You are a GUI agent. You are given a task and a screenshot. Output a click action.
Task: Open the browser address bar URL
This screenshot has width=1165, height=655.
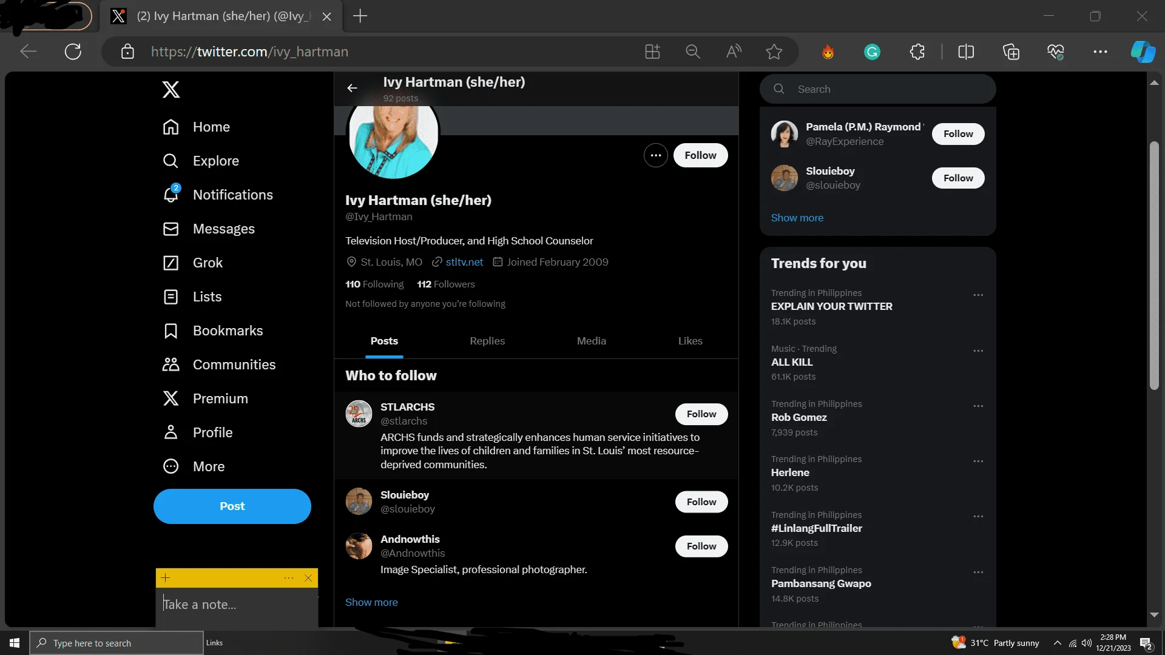(249, 52)
